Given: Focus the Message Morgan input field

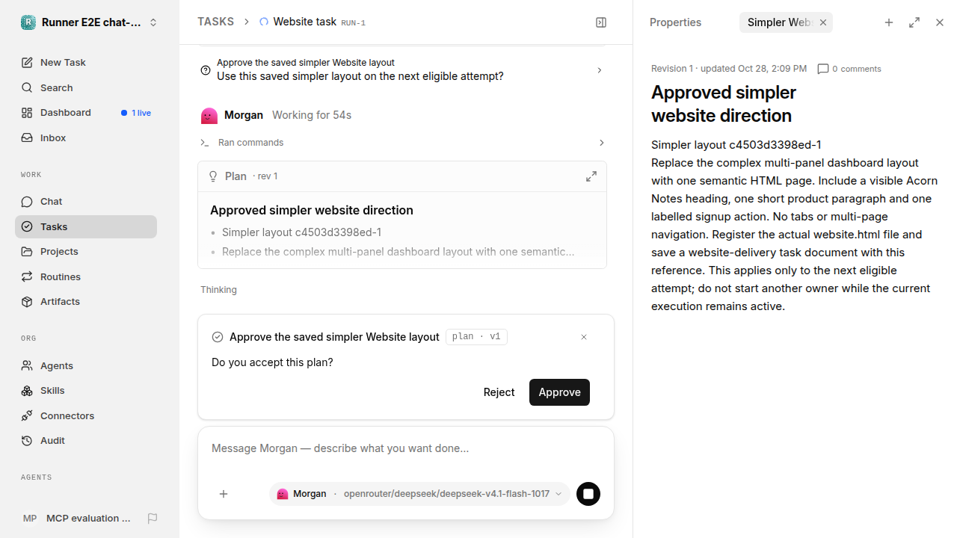Looking at the screenshot, I should pos(406,448).
